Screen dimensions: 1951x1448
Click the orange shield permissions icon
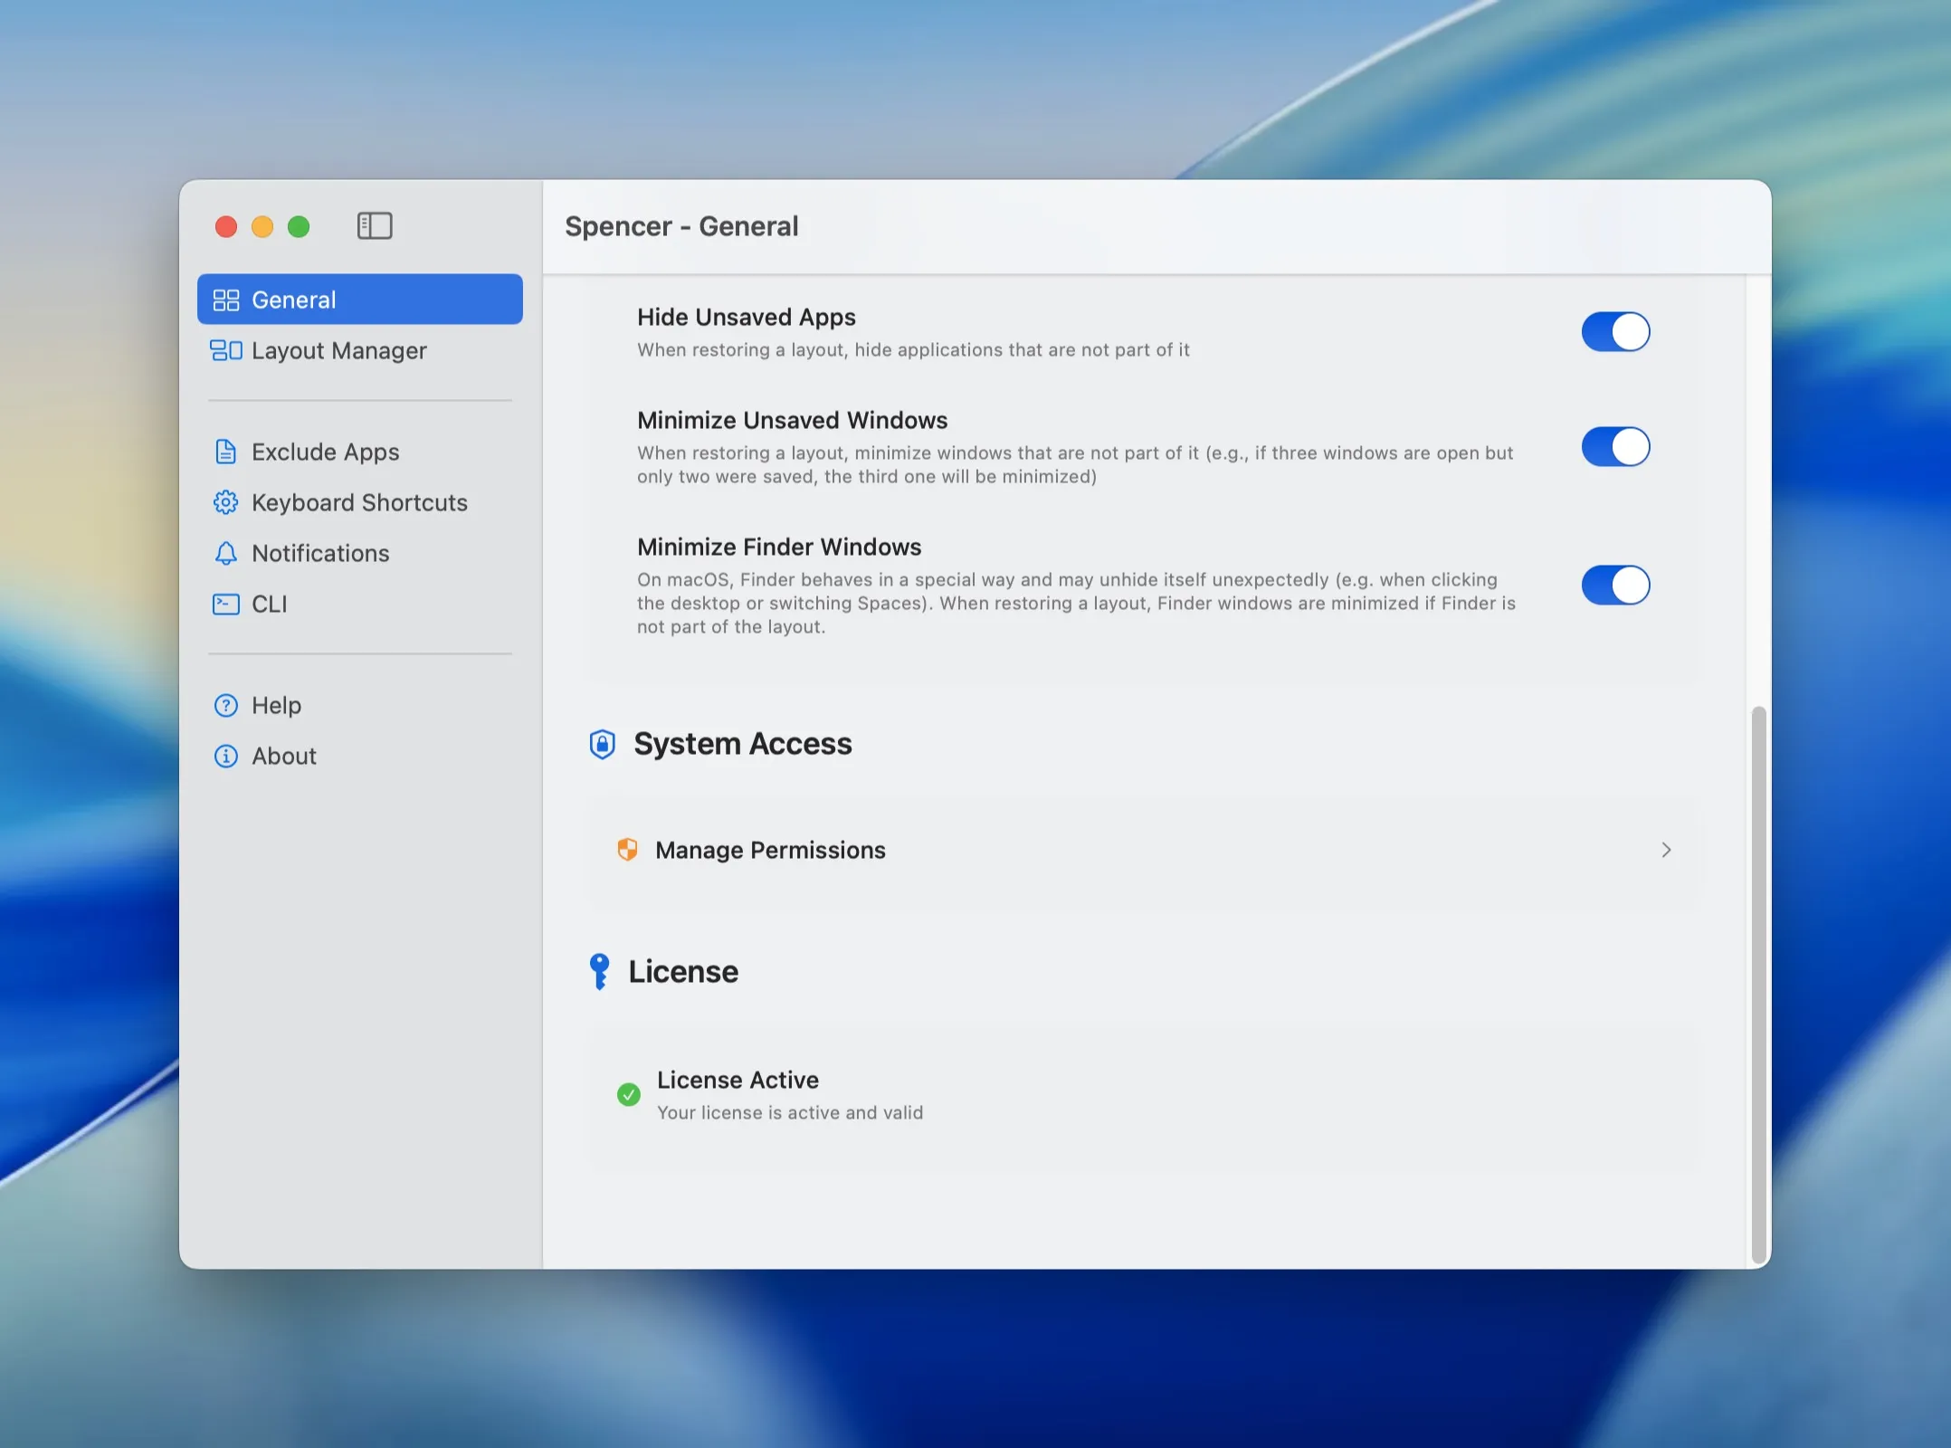click(x=627, y=849)
